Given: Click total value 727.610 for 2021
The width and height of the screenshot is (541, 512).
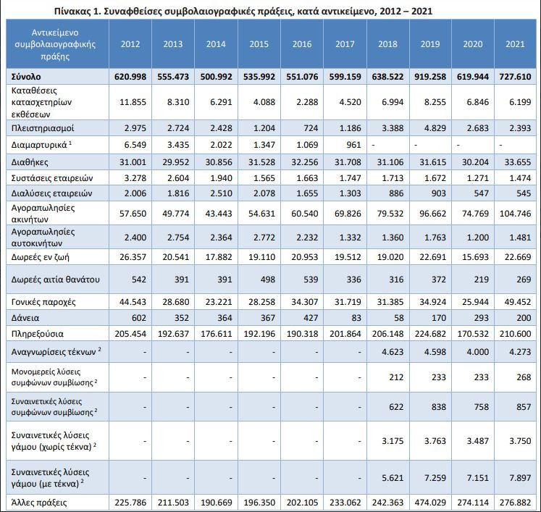Looking at the screenshot, I should coord(515,76).
